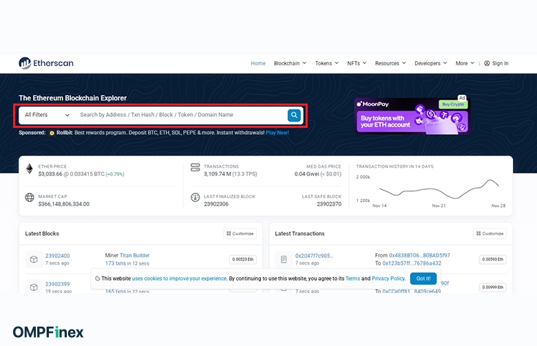
Task: Click the Etherscan logo
Action: pos(46,63)
